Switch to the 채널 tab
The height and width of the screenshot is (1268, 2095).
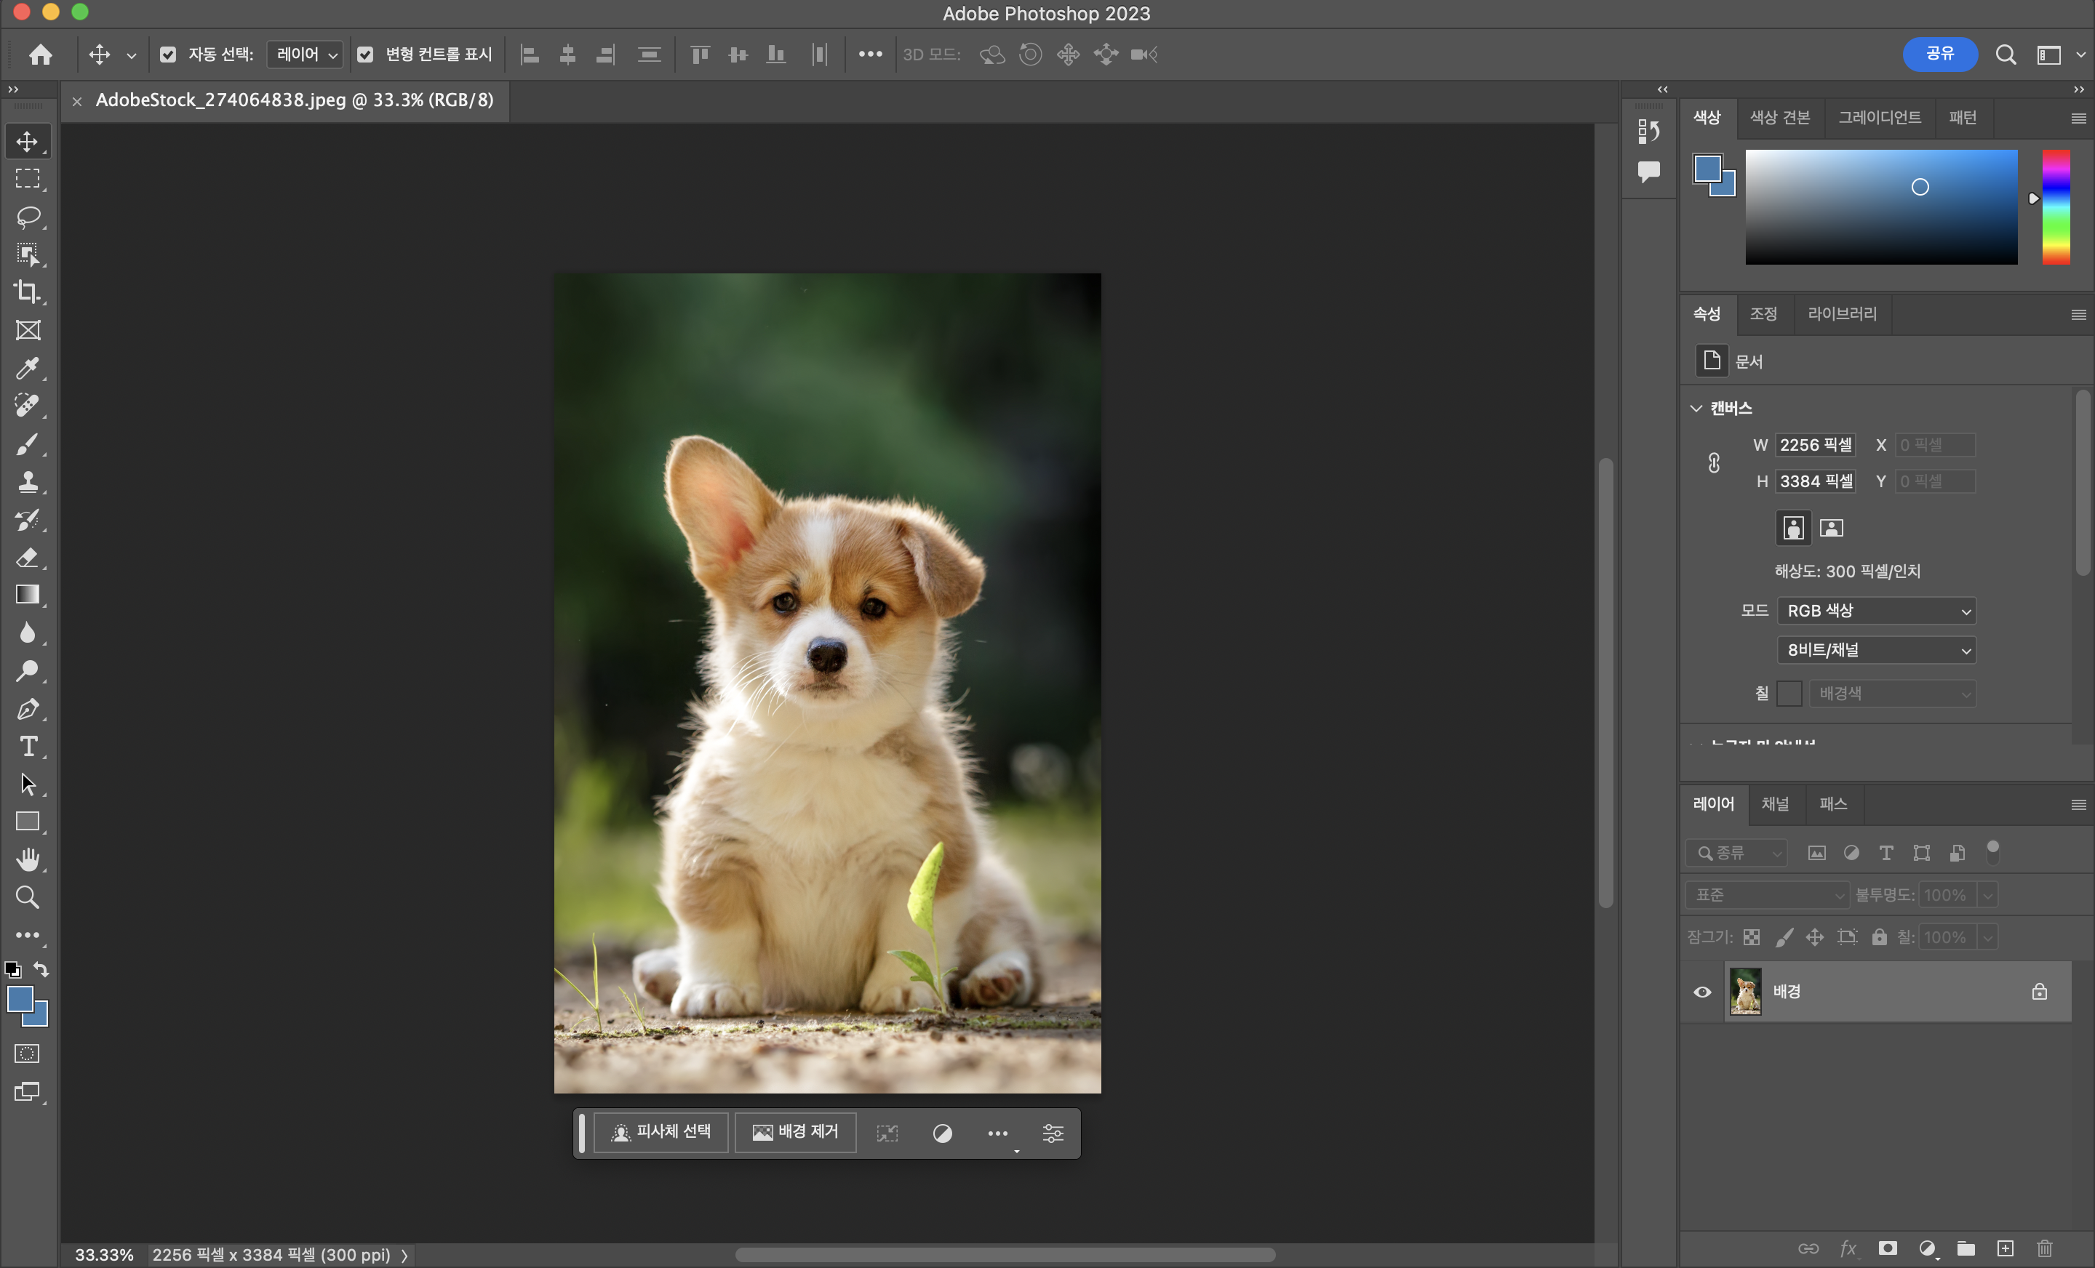1774,803
